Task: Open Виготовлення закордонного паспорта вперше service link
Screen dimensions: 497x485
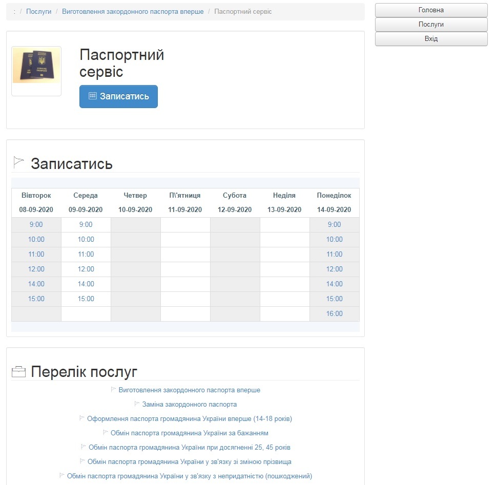Action: [x=189, y=390]
